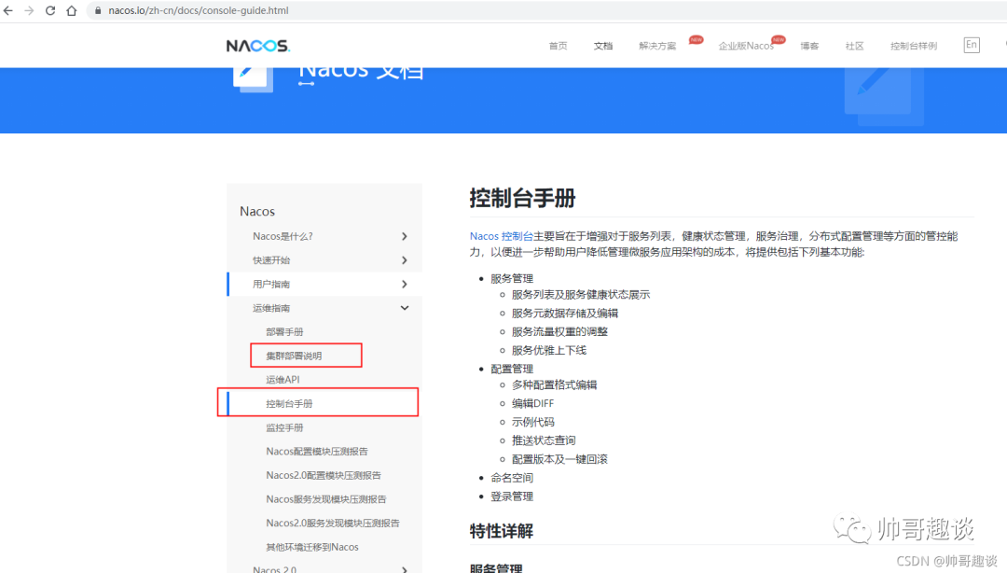1007x573 pixels.
Task: Switch language with En button
Action: click(x=972, y=45)
